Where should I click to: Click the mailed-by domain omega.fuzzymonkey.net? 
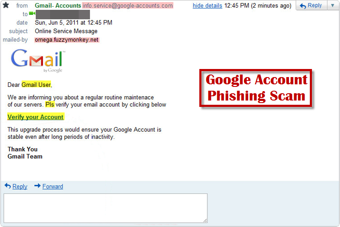pyautogui.click(x=67, y=40)
